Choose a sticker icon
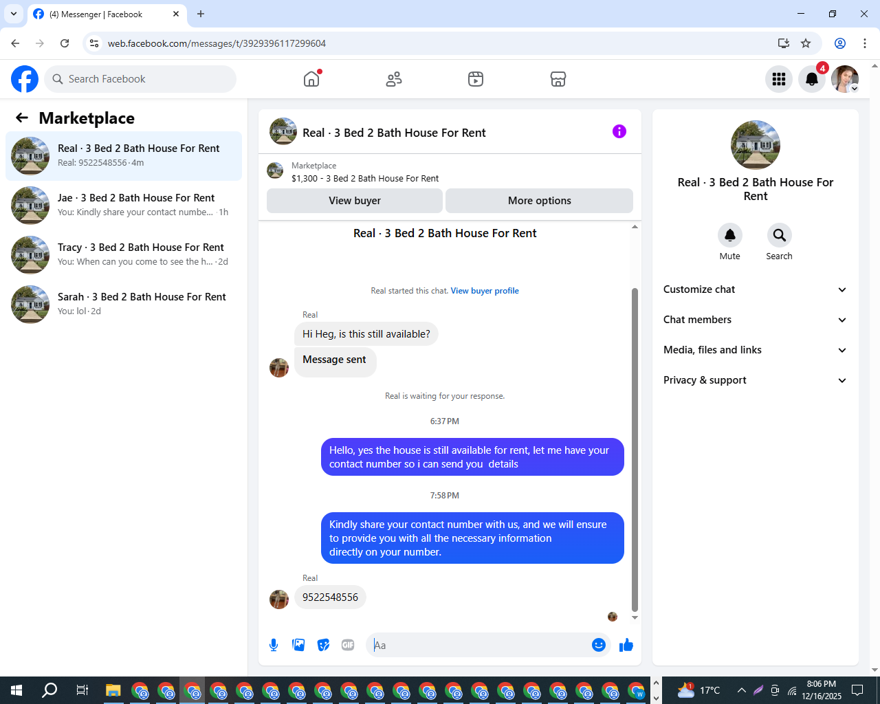This screenshot has width=880, height=704. [x=323, y=645]
